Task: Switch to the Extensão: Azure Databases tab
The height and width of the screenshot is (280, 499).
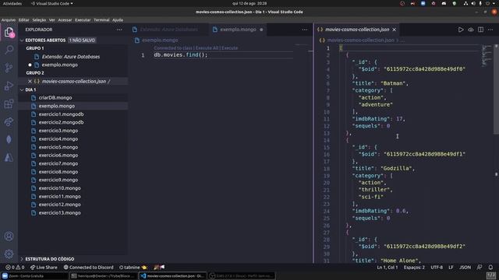Action: click(x=168, y=30)
